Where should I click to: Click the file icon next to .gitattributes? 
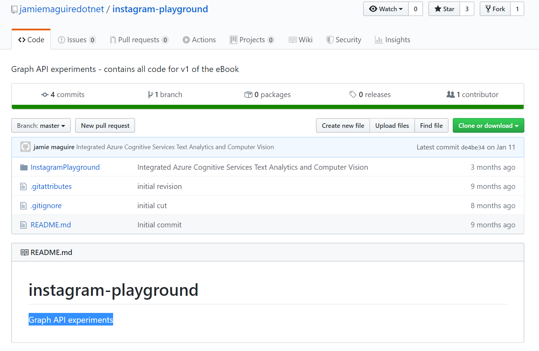tap(23, 187)
